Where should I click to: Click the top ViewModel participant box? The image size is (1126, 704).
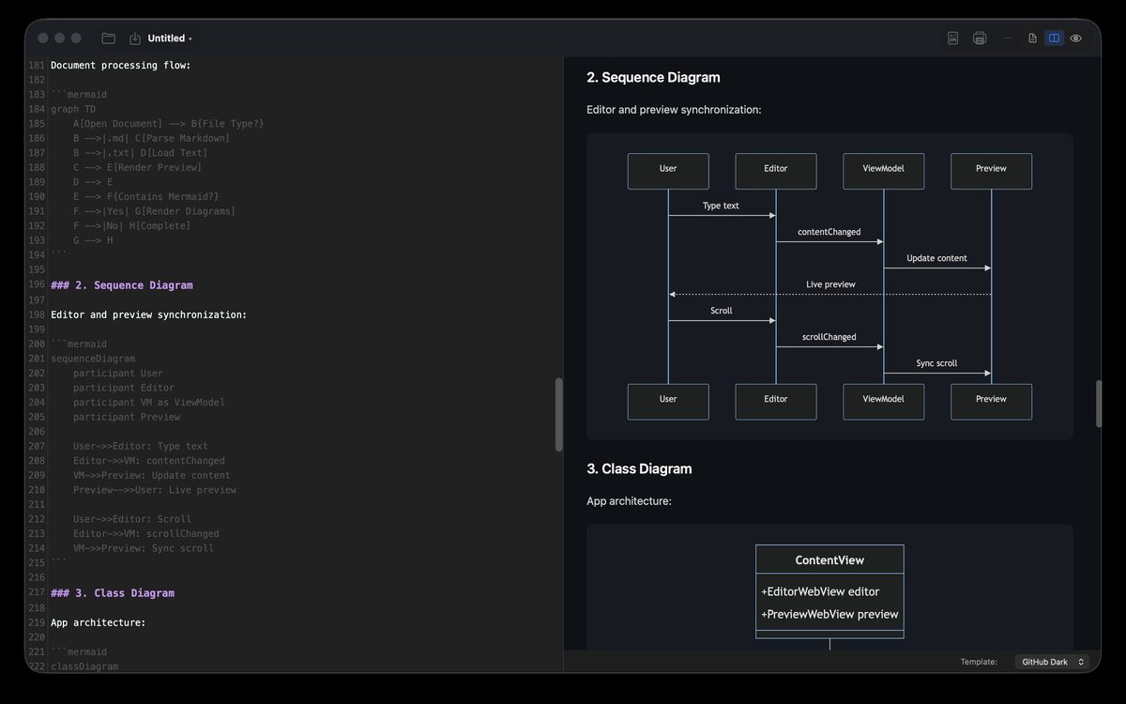click(x=884, y=171)
